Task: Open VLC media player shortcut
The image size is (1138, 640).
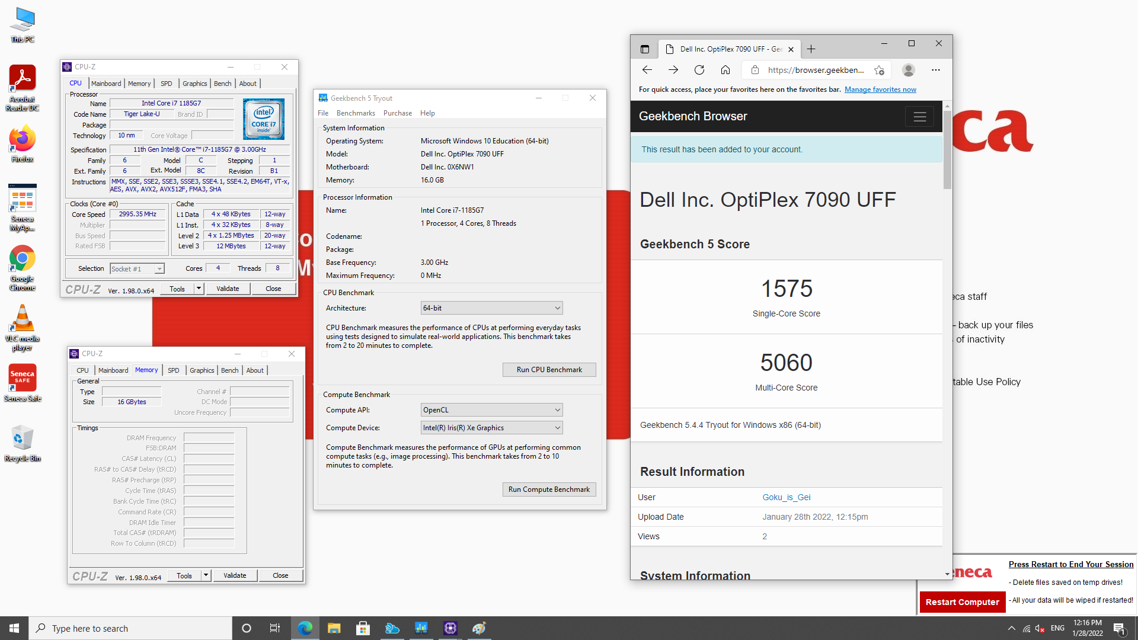Action: (x=23, y=328)
